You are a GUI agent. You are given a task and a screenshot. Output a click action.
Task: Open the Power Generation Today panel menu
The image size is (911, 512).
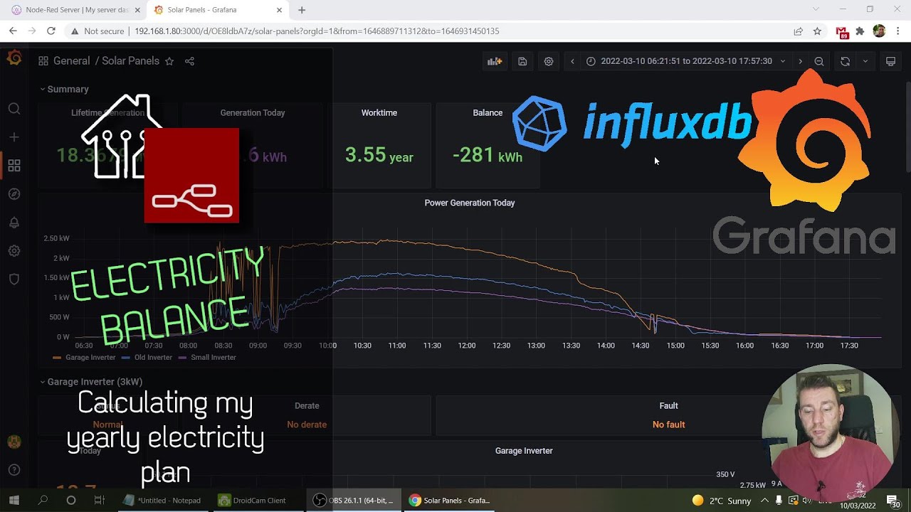coord(470,203)
